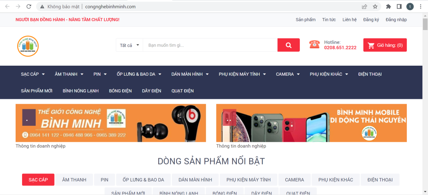Image resolution: width=428 pixels, height=195 pixels.
Task: Open SẢN PHẨM MỚI in navigation bar
Action: pos(36,91)
